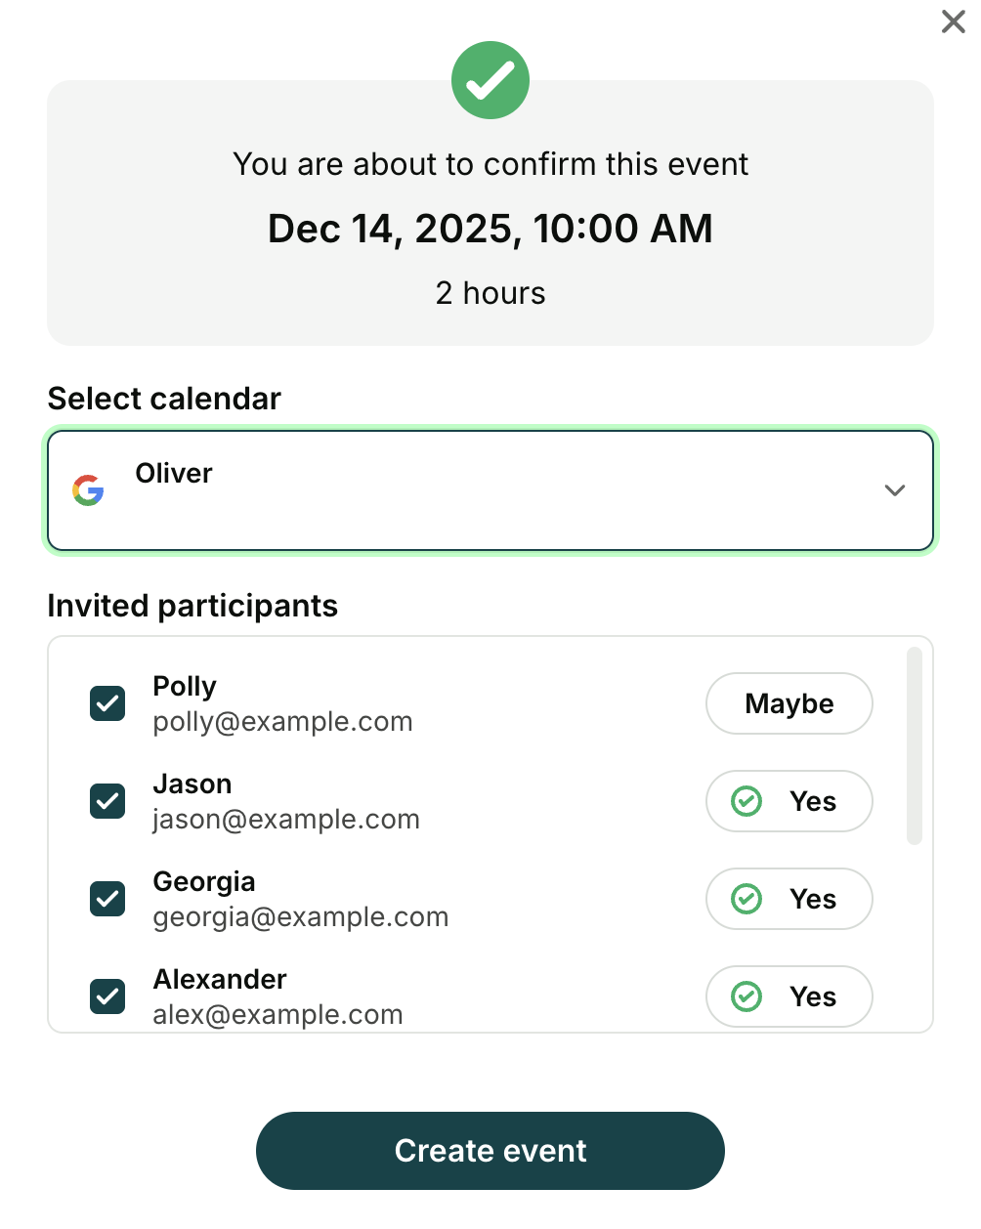Click the Google logo icon
Screen dimensions: 981x1229
88,490
